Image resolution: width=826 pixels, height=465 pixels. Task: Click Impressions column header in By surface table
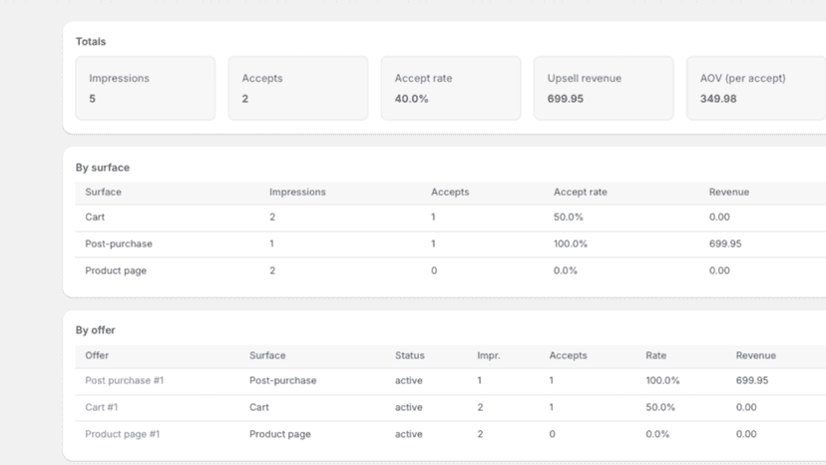coord(297,192)
